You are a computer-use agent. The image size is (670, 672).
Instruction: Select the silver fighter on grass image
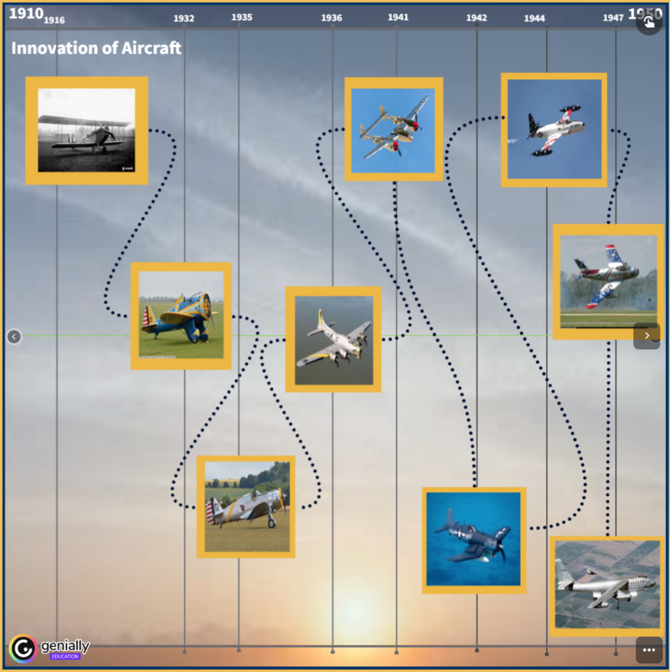tap(246, 507)
